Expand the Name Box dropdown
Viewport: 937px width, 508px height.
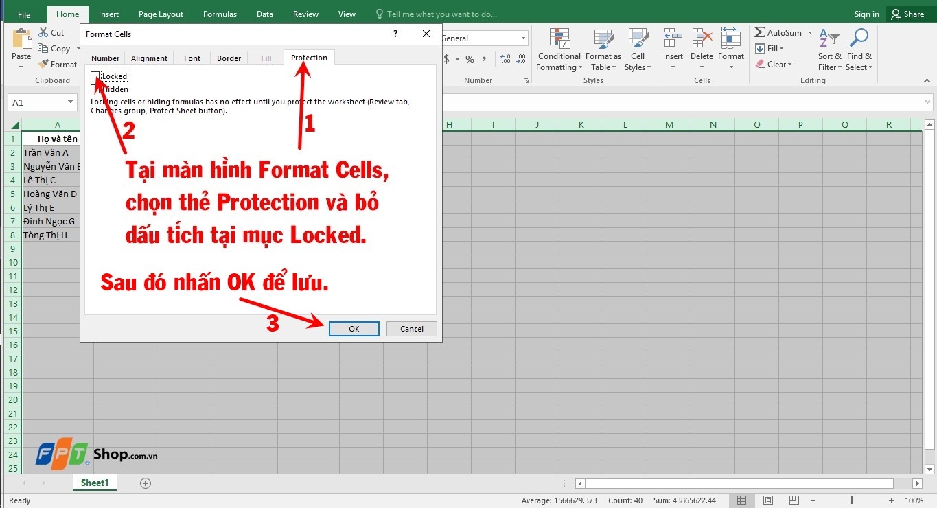pos(70,102)
